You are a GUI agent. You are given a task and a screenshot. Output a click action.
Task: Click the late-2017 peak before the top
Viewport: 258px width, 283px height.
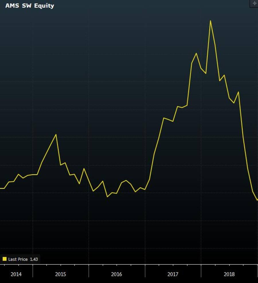coord(196,53)
